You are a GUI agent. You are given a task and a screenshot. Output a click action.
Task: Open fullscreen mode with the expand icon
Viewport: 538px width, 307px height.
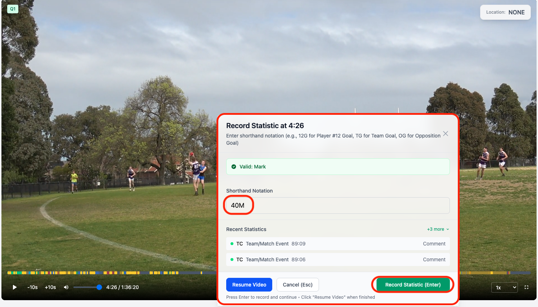pos(526,287)
